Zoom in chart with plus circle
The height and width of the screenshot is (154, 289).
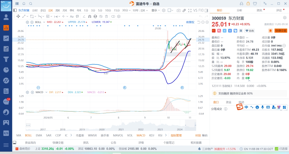[207, 22]
